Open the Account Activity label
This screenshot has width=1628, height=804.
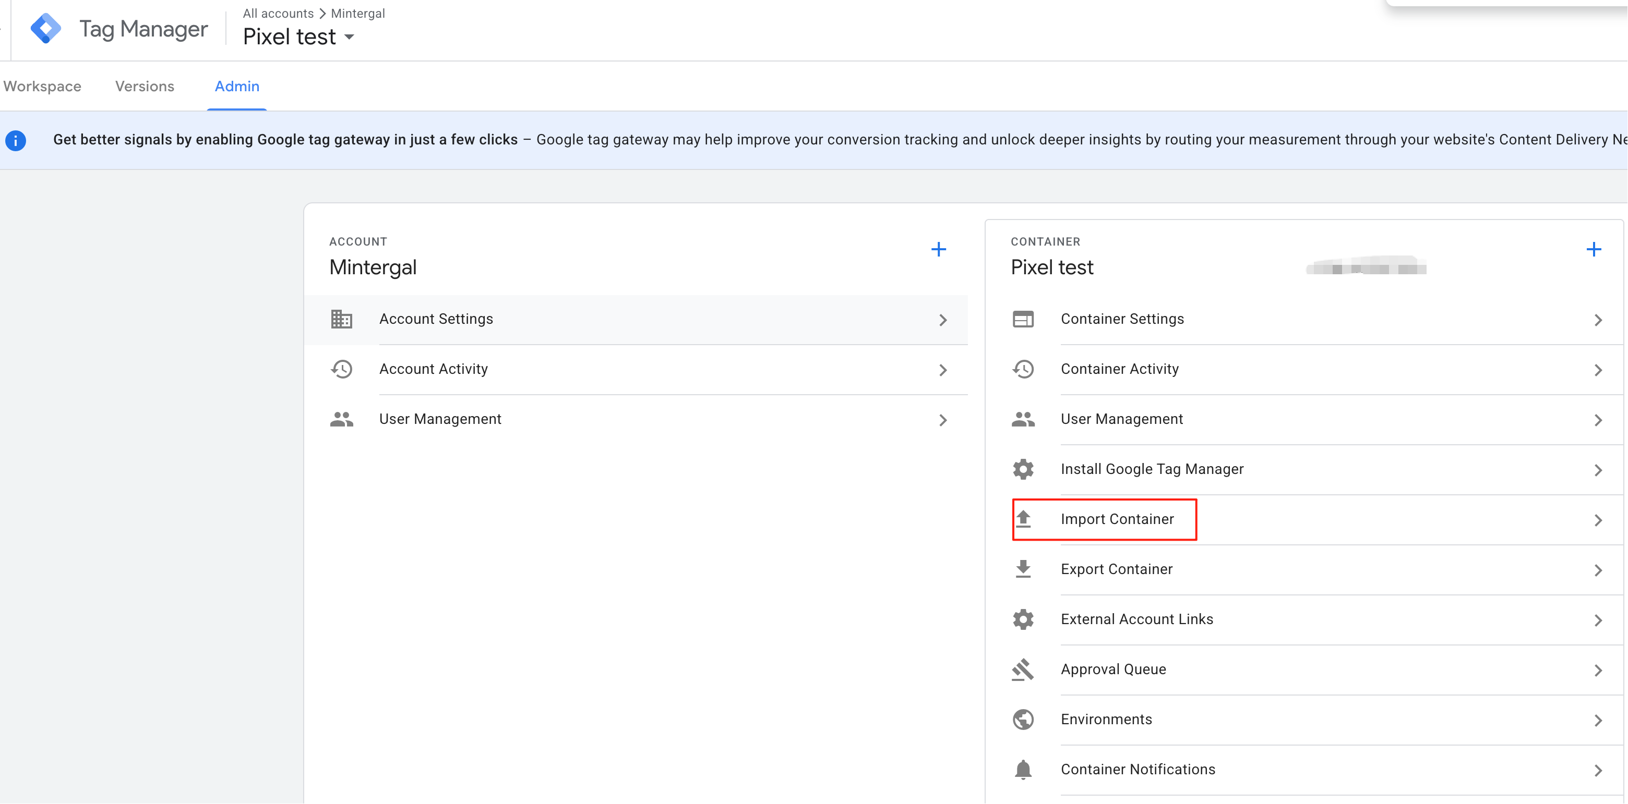coord(434,369)
